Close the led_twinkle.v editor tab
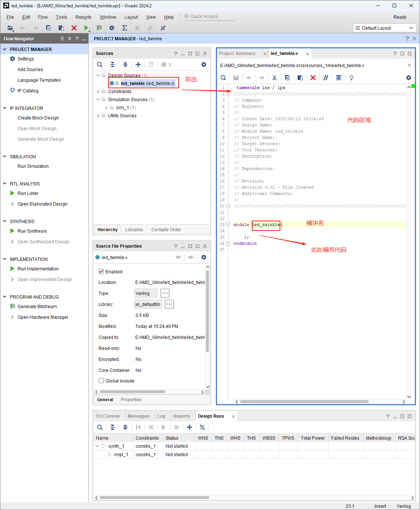Screen dimensions: 420x510 coord(307,54)
